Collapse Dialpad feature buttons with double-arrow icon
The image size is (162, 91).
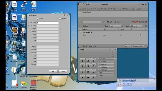click(x=115, y=59)
